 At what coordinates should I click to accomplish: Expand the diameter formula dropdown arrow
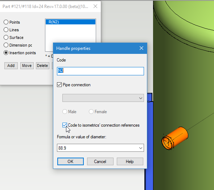click(141, 148)
